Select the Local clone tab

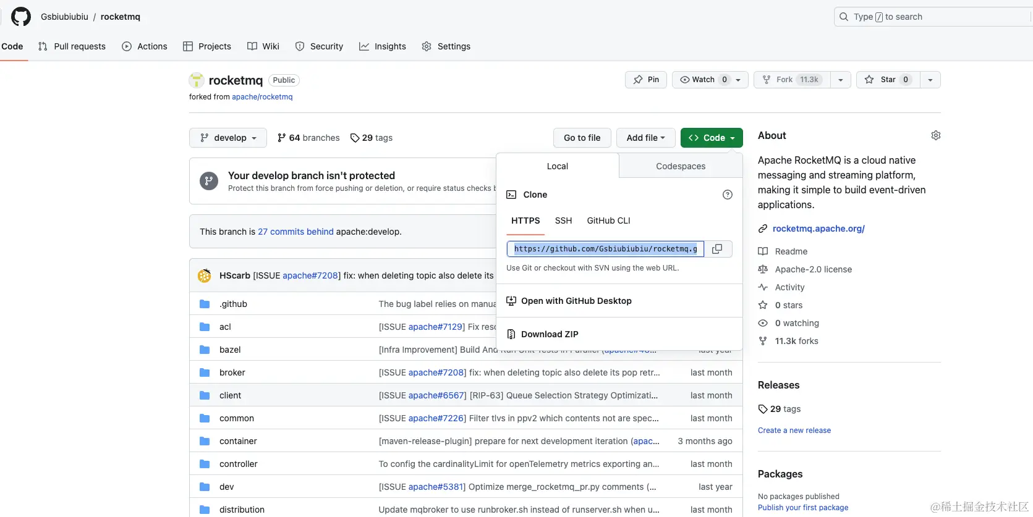pos(558,166)
